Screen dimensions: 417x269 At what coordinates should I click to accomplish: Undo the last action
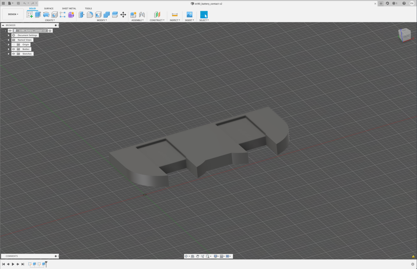[x=25, y=3]
